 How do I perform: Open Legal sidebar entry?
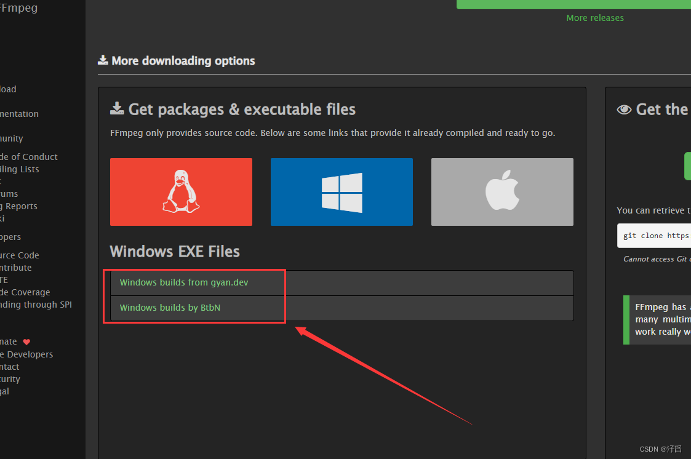(x=4, y=391)
